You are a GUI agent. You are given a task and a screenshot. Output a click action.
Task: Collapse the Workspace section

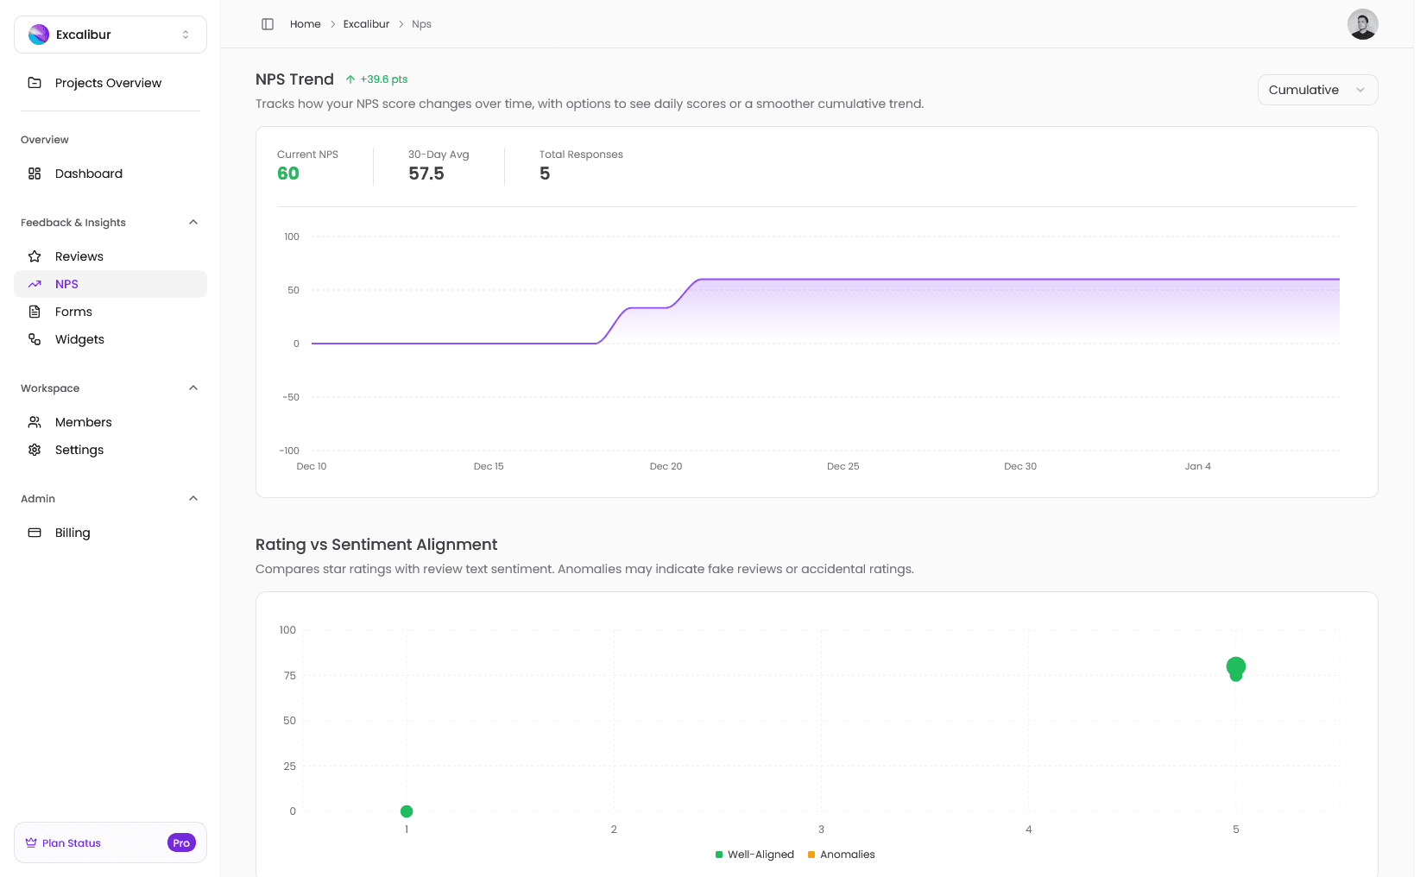point(193,388)
